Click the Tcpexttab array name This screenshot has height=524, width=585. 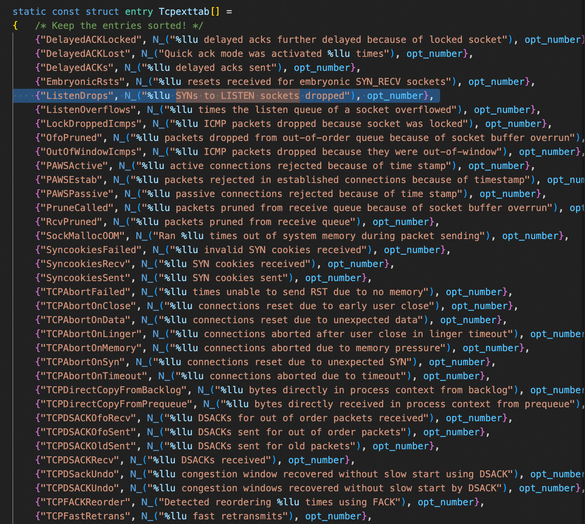[184, 12]
